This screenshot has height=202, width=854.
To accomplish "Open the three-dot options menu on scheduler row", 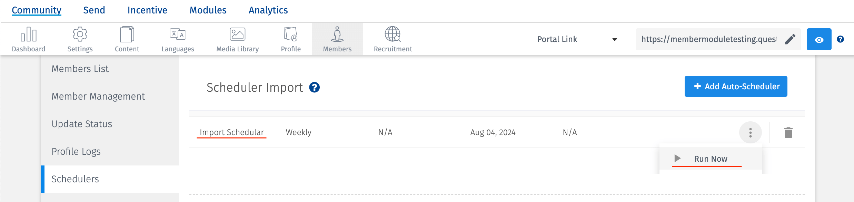I will point(750,132).
